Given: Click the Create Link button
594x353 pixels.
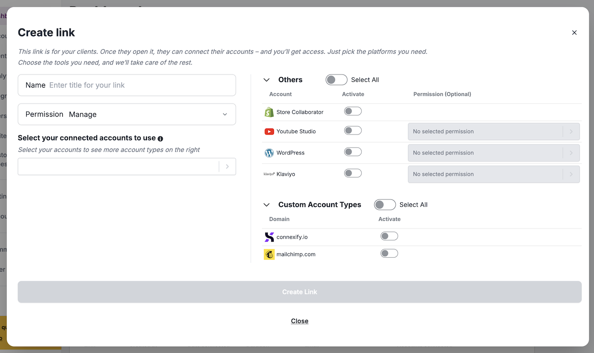Looking at the screenshot, I should (x=299, y=292).
